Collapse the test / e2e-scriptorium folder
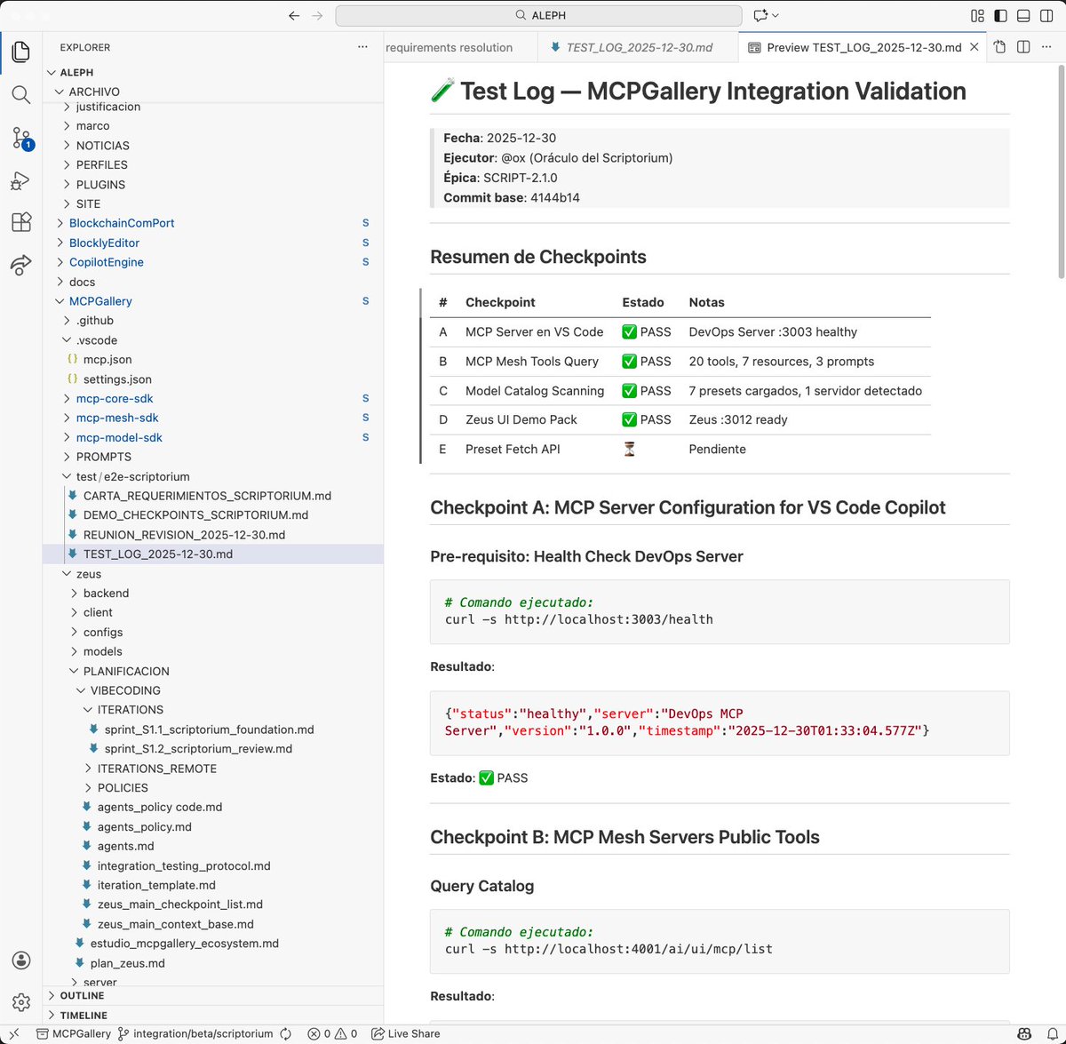 (213, 476)
